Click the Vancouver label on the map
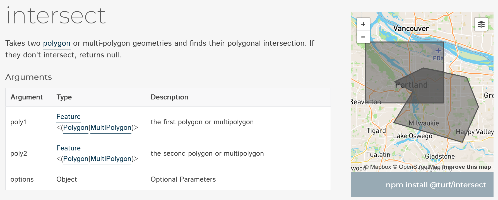 pyautogui.click(x=411, y=28)
